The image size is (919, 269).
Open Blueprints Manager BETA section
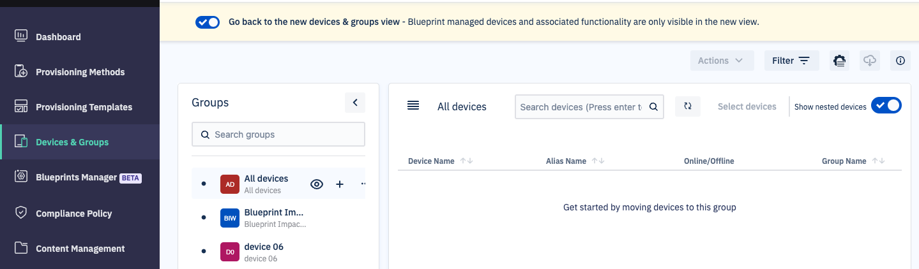coord(80,177)
